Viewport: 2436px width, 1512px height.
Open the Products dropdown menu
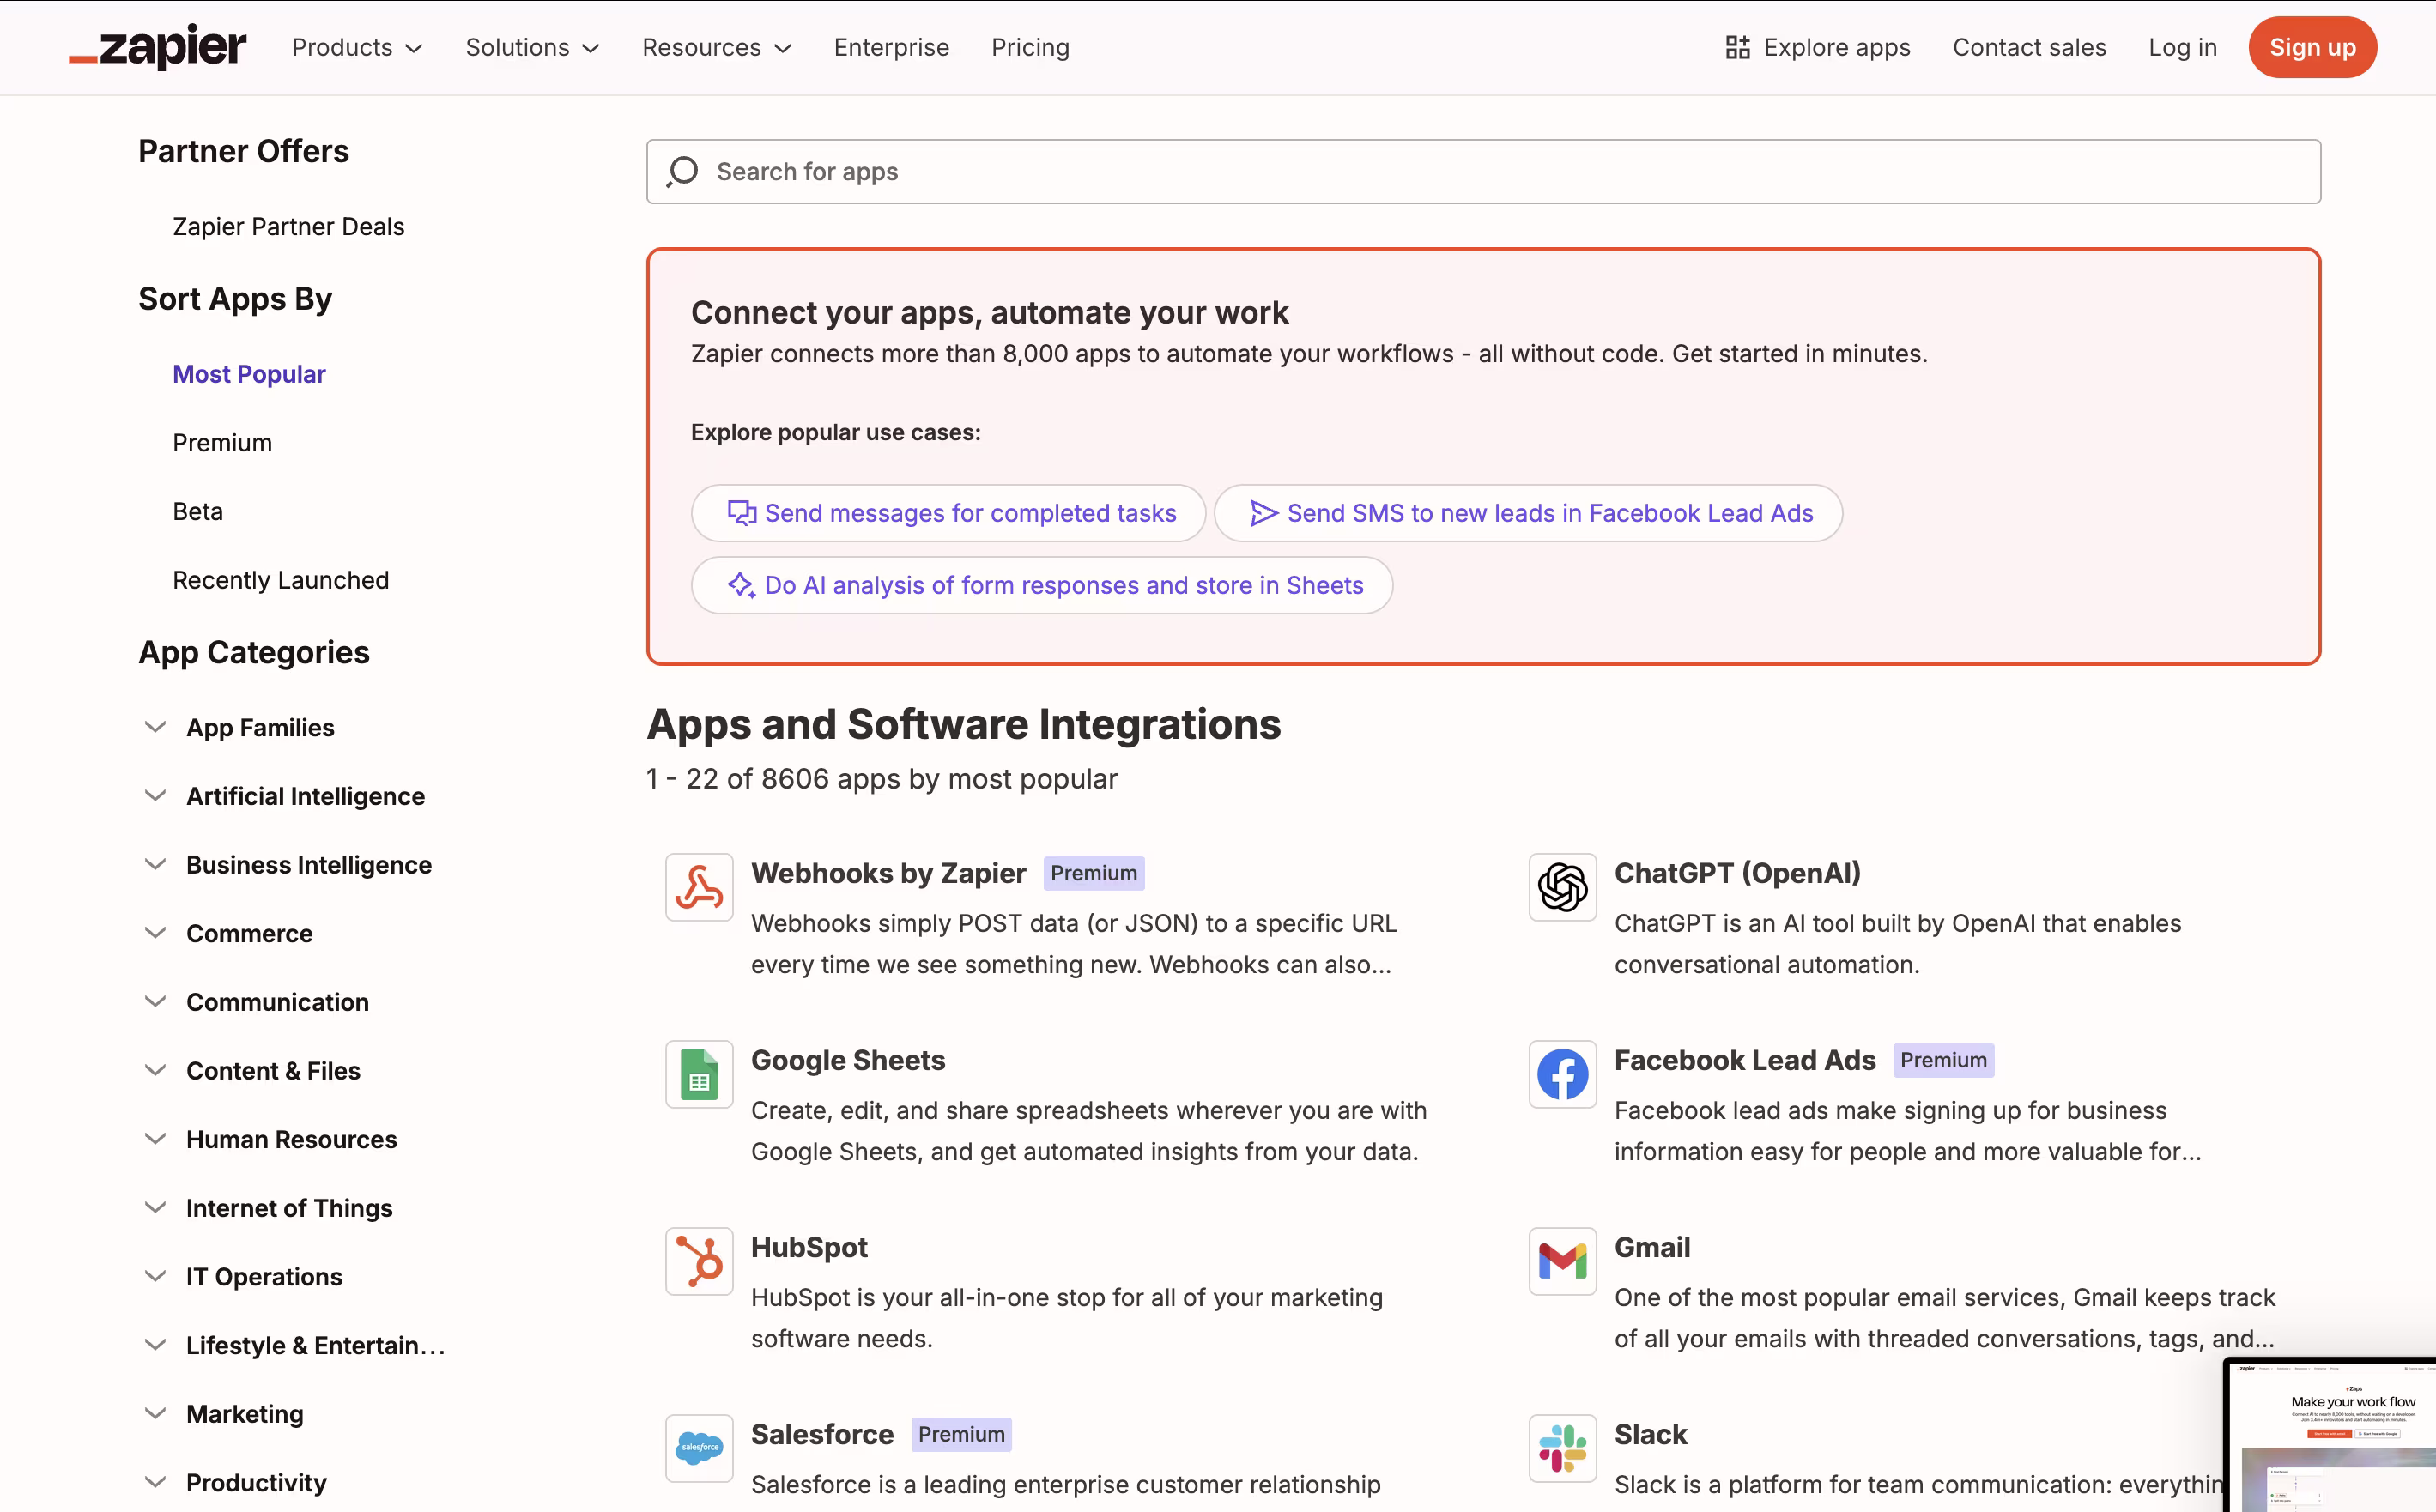(x=357, y=47)
